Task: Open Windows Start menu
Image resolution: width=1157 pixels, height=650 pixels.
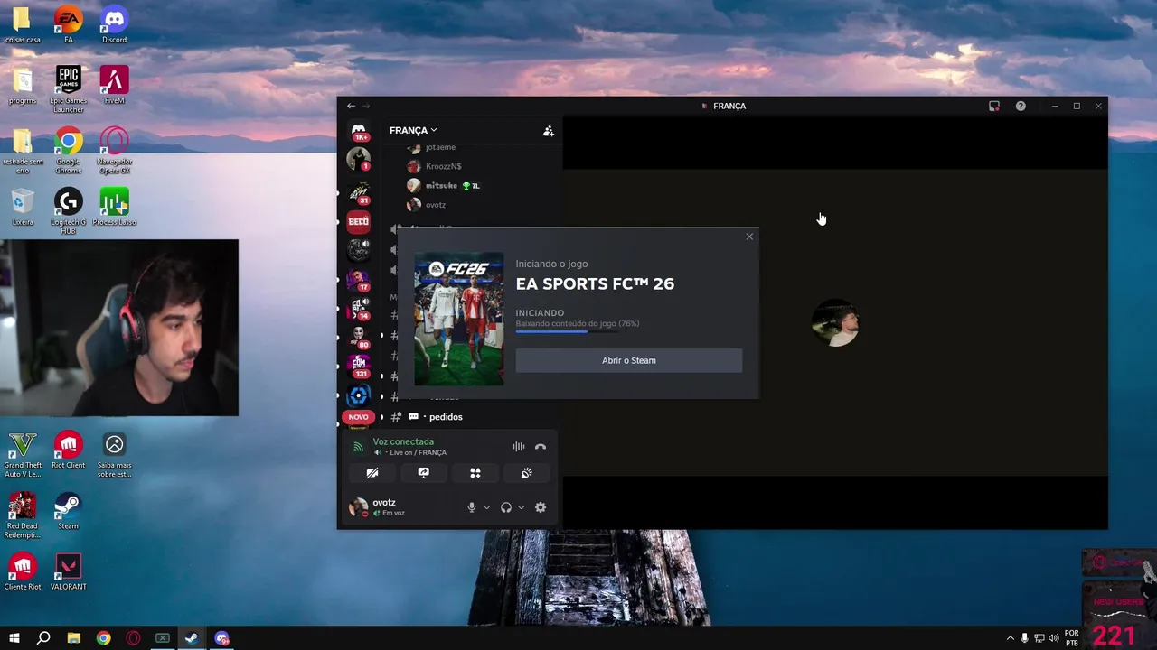Action: (14, 638)
